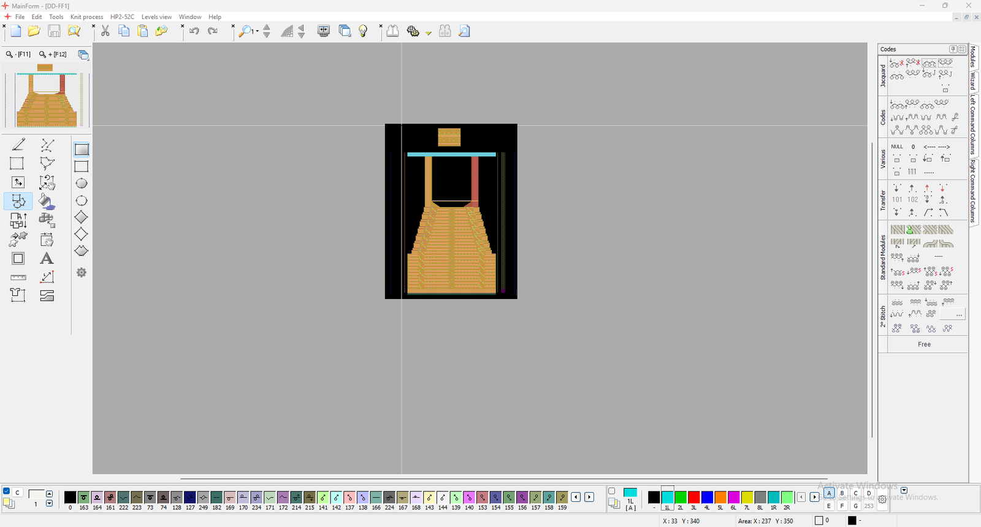
Task: Select the red 3L yarn color swatch
Action: pos(694,497)
